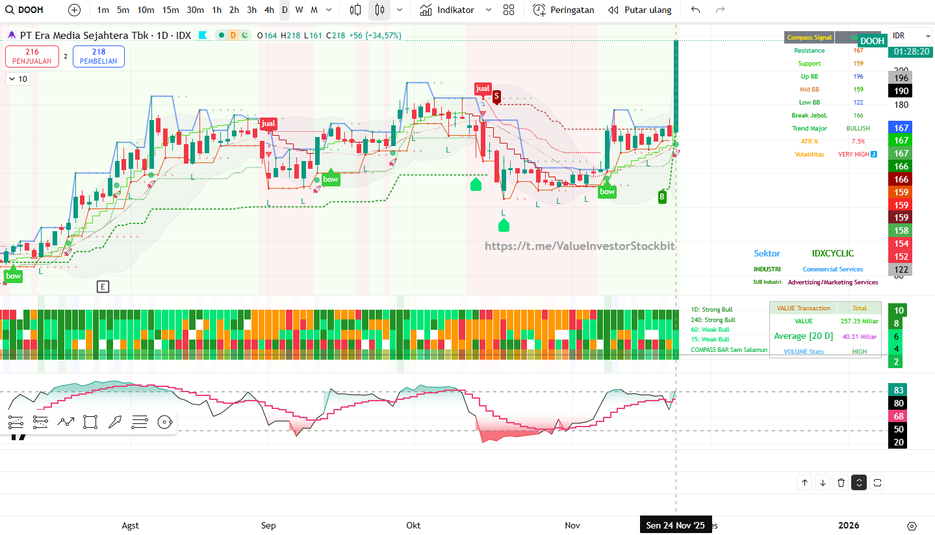Open symbol search showing DOOH
The width and height of the screenshot is (935, 535).
[26, 10]
